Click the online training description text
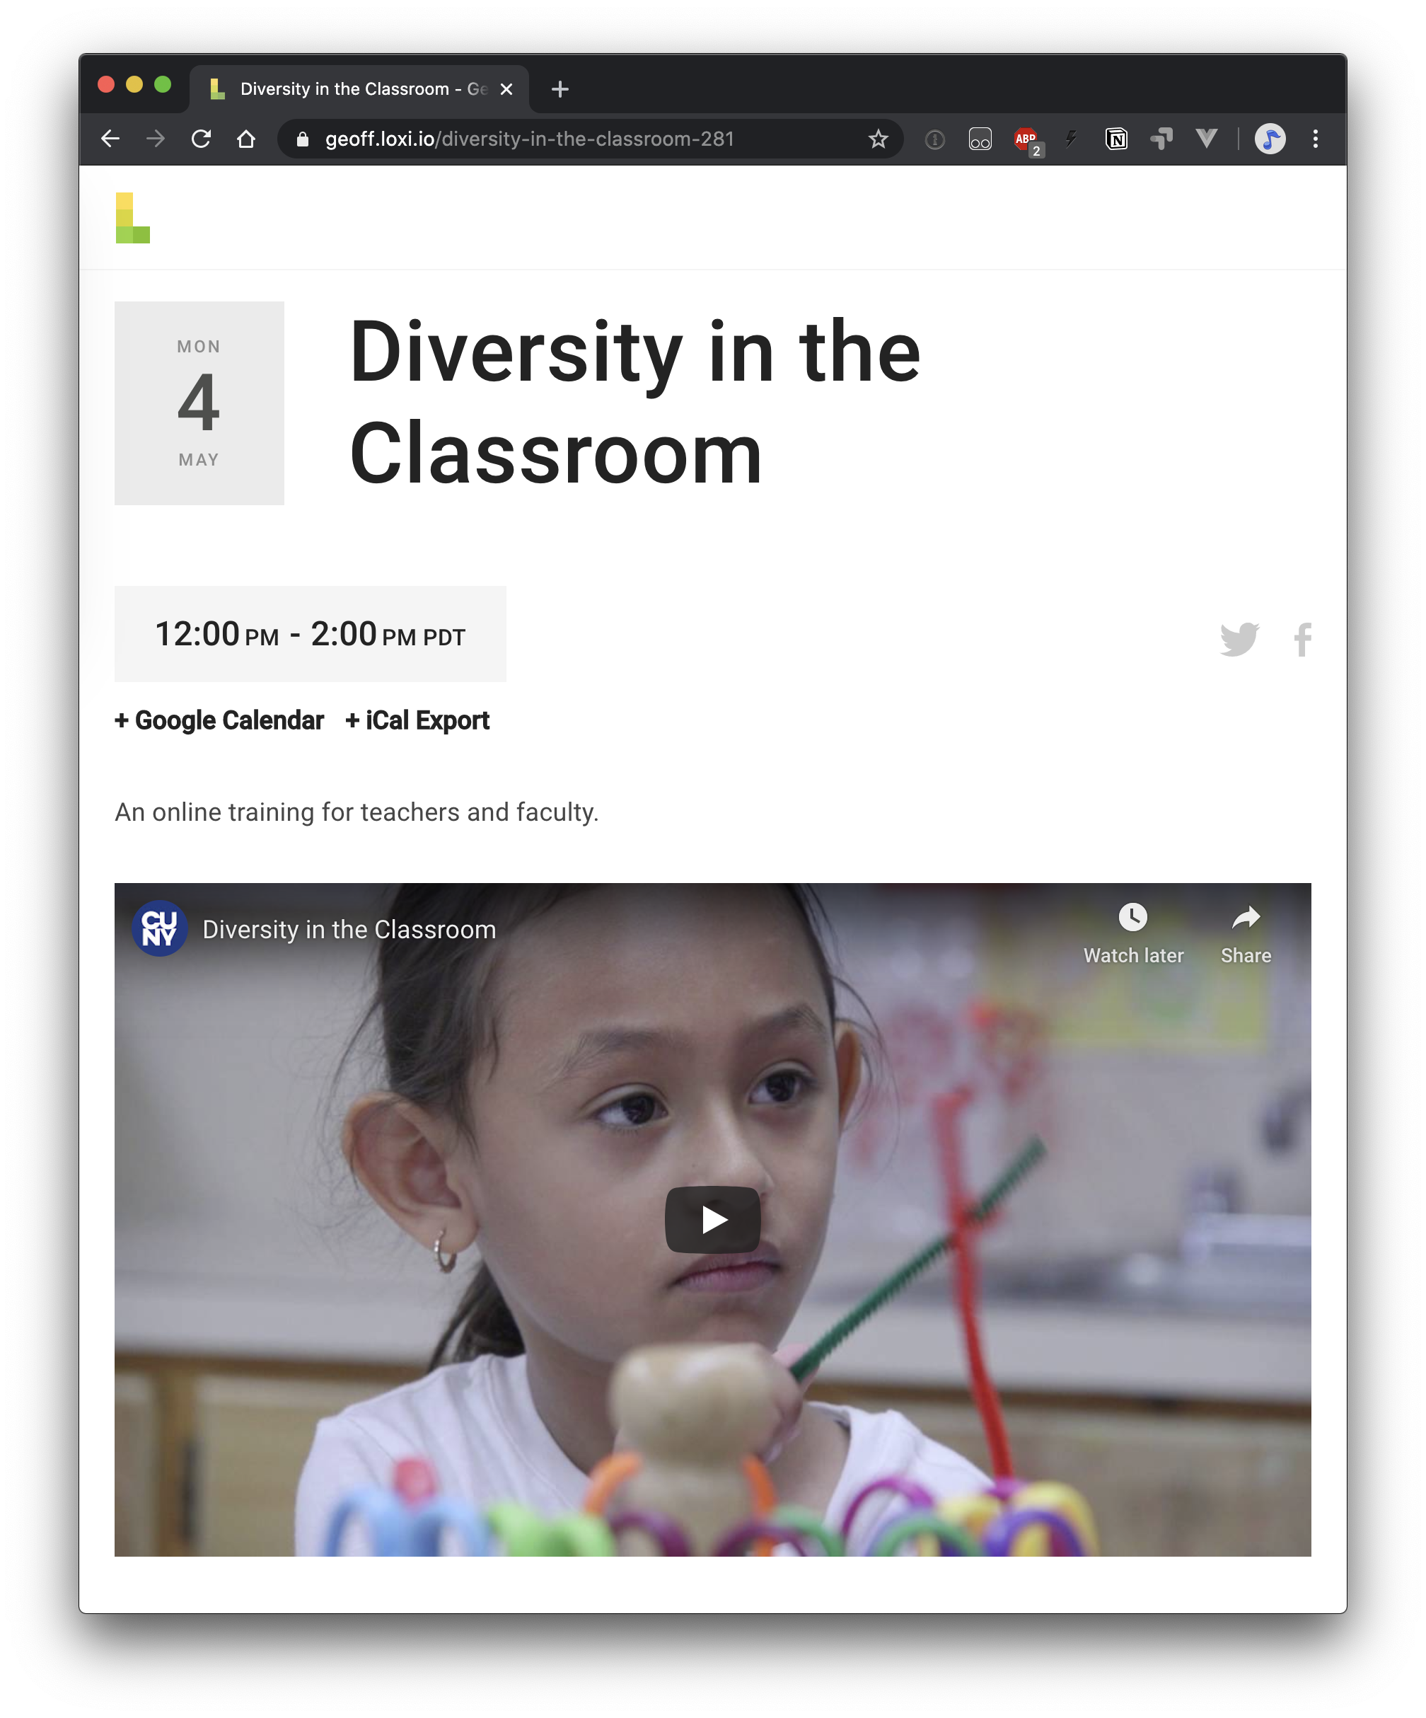This screenshot has height=1718, width=1426. [356, 812]
